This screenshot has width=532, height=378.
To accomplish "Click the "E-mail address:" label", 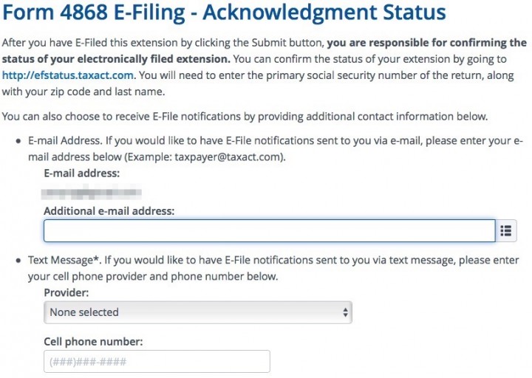I will click(82, 173).
